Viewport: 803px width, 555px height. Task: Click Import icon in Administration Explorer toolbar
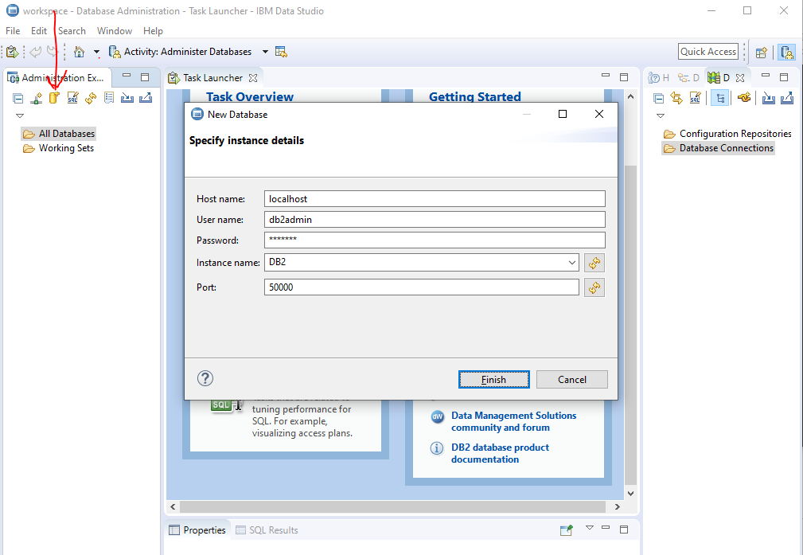127,97
